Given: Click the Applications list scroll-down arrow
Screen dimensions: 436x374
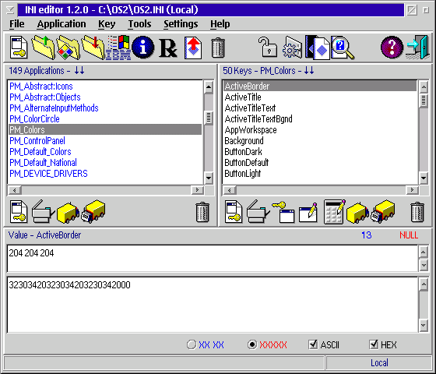Looking at the screenshot, I should 209,178.
